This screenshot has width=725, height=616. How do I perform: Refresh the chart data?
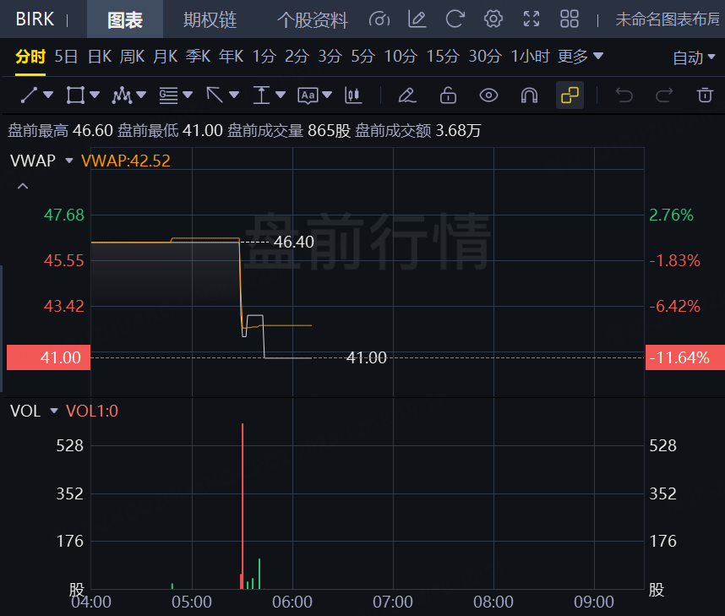[455, 18]
